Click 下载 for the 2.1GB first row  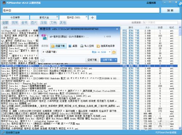coord(137,31)
